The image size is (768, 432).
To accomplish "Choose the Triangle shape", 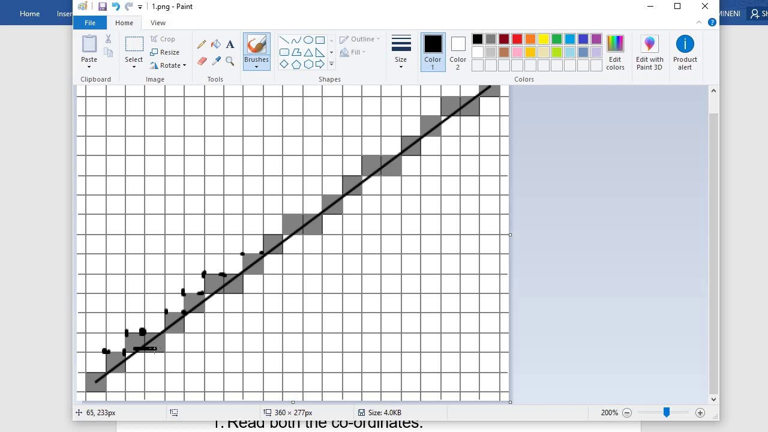I will [308, 52].
